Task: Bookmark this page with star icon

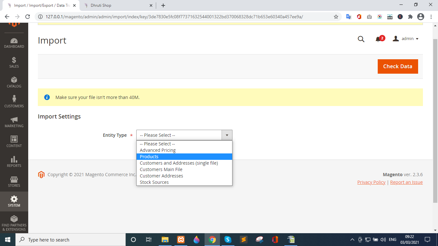Action: (336, 17)
